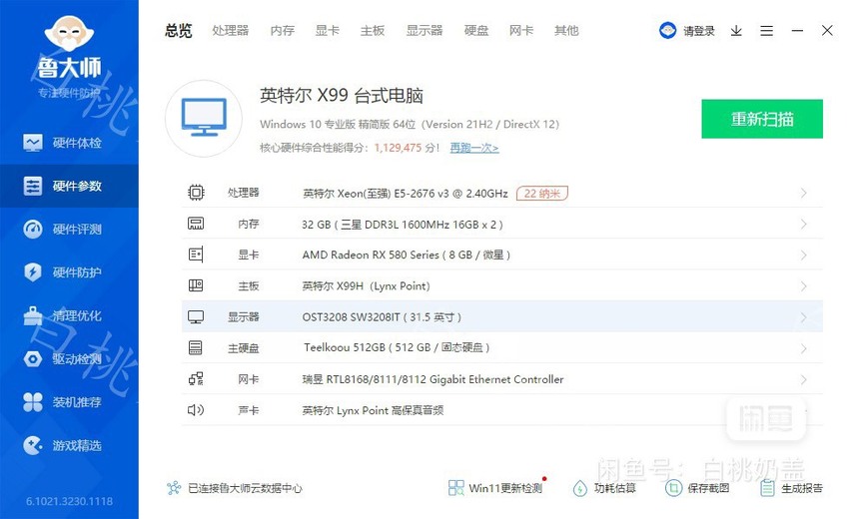Click the 内存 memory row icon
Image resolution: width=849 pixels, height=519 pixels.
(x=196, y=224)
